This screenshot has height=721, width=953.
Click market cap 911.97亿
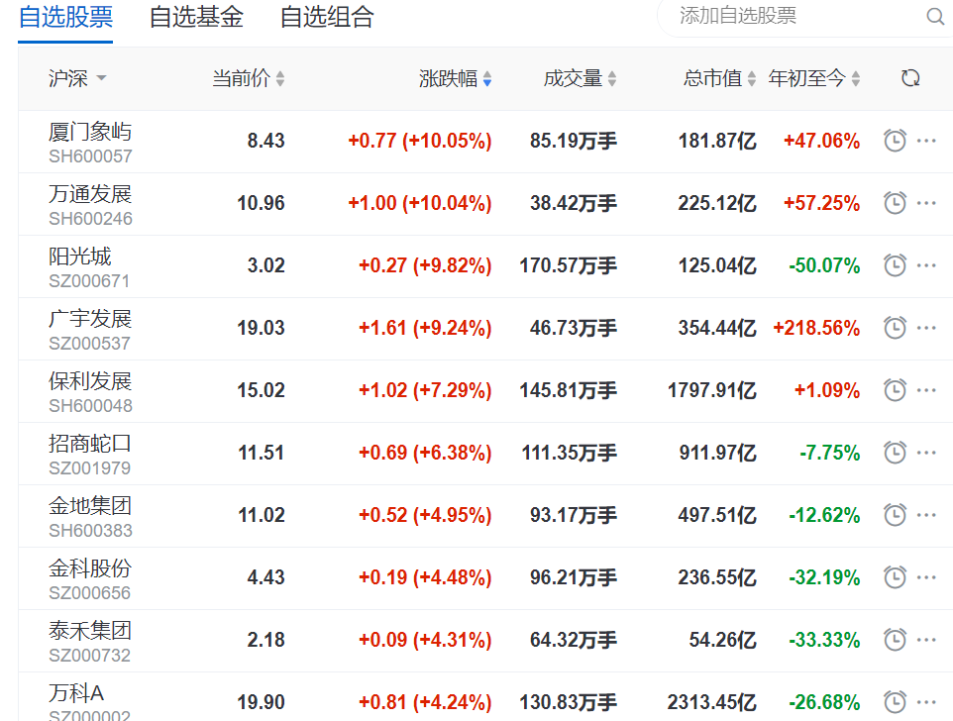(718, 454)
